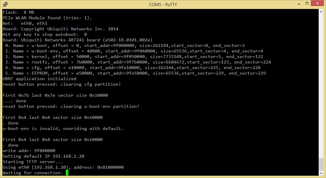This screenshot has width=326, height=178.
Task: Click the "PCIe WLAN Module found" line
Action: 47,18
